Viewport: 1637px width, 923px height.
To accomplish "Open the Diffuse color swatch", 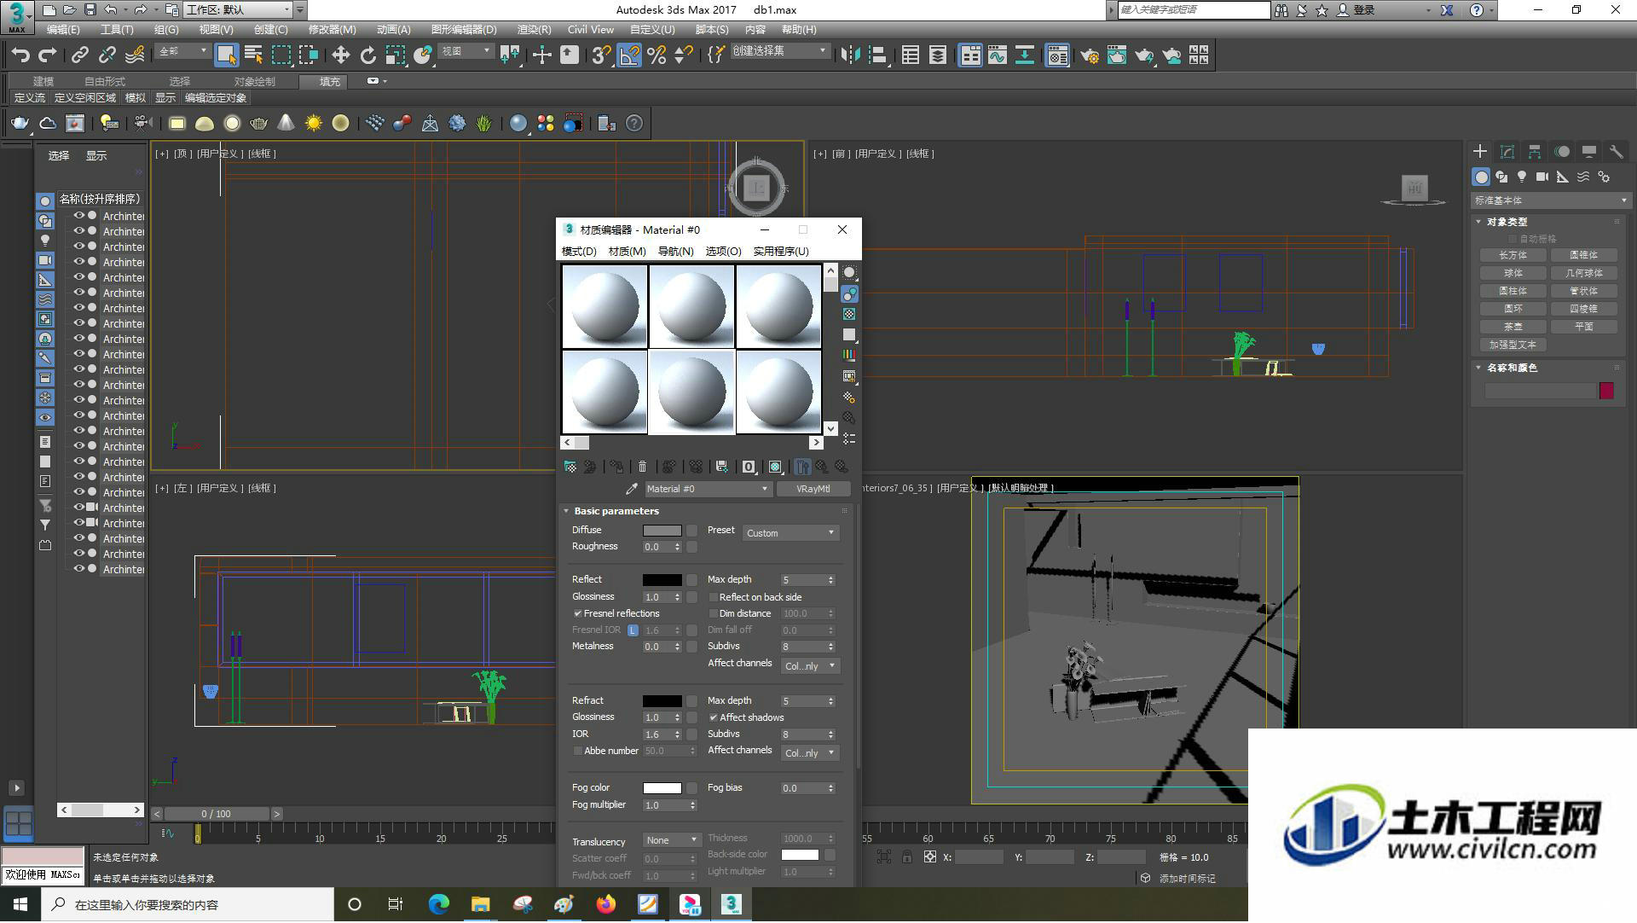I will click(x=662, y=531).
